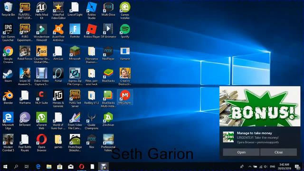Open PUBG Experimental shortcut
The width and height of the screenshot is (304, 171).
[x=25, y=33]
